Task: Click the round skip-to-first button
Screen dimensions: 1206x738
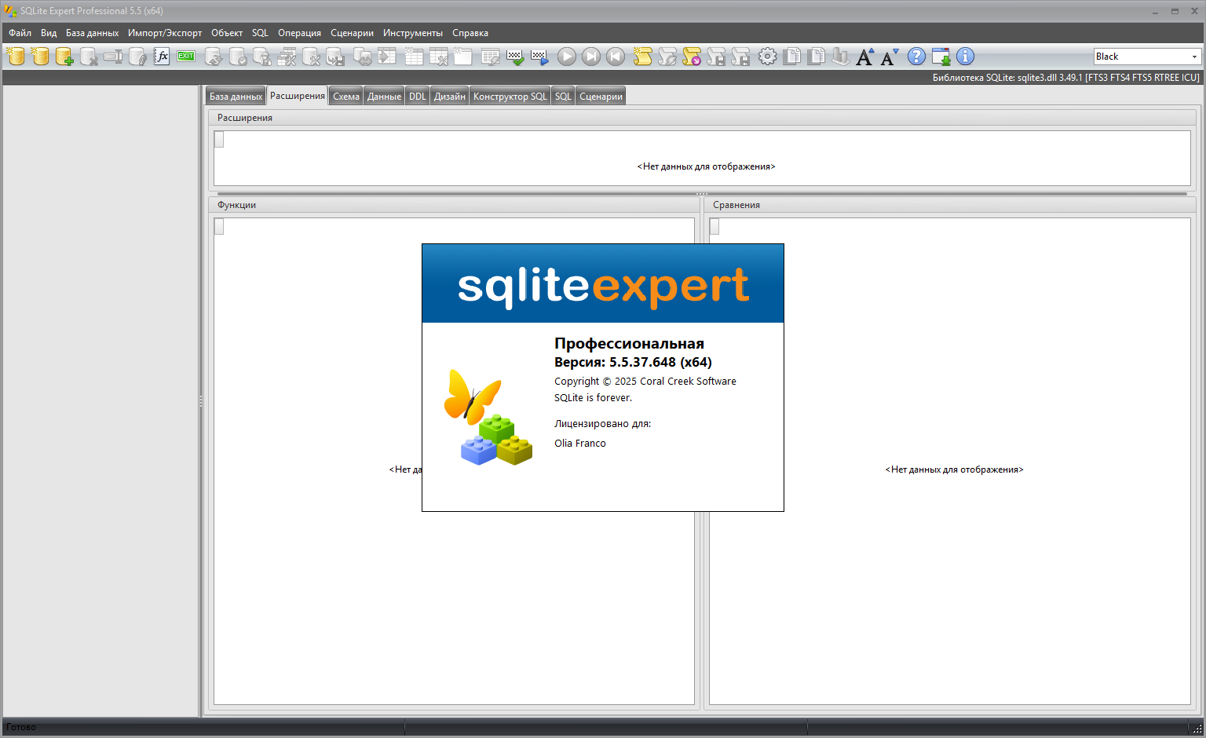Action: (616, 57)
